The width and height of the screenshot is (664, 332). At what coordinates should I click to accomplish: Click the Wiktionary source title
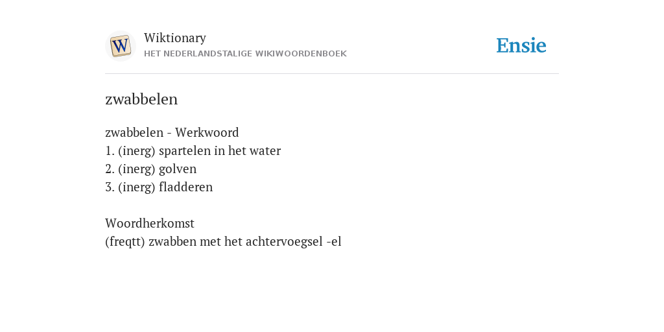175,38
